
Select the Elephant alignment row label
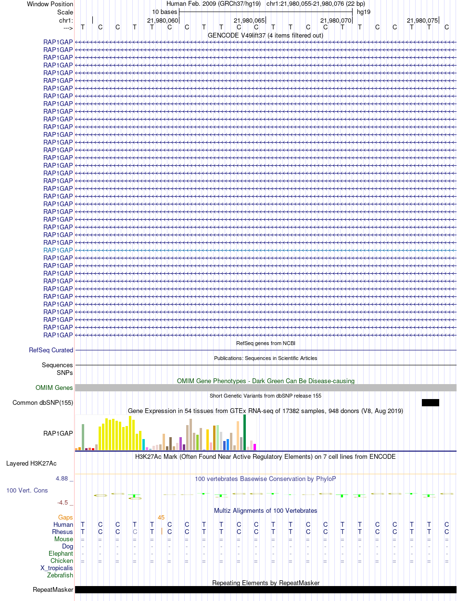pos(61,553)
